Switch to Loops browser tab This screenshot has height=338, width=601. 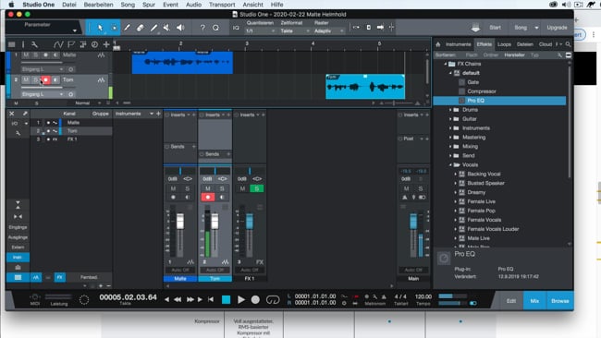click(504, 44)
